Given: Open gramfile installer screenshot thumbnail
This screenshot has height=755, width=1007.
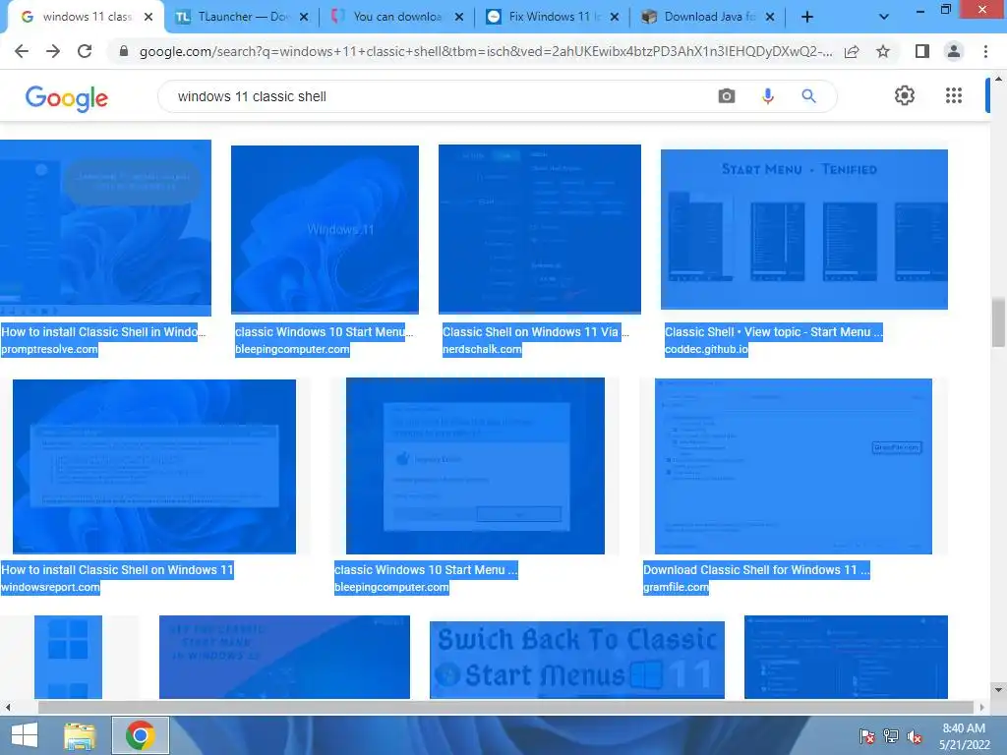Looking at the screenshot, I should [x=794, y=466].
